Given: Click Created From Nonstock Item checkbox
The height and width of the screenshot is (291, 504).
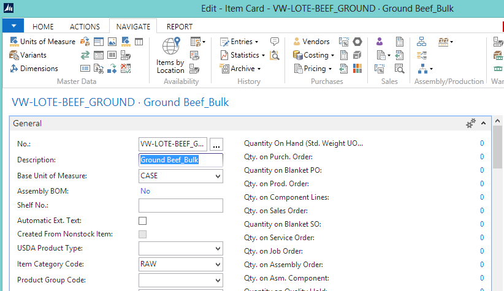Looking at the screenshot, I should (143, 235).
